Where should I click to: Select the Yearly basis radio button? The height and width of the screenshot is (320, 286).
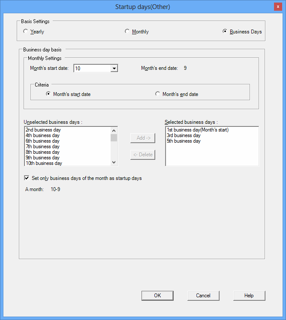click(x=26, y=31)
